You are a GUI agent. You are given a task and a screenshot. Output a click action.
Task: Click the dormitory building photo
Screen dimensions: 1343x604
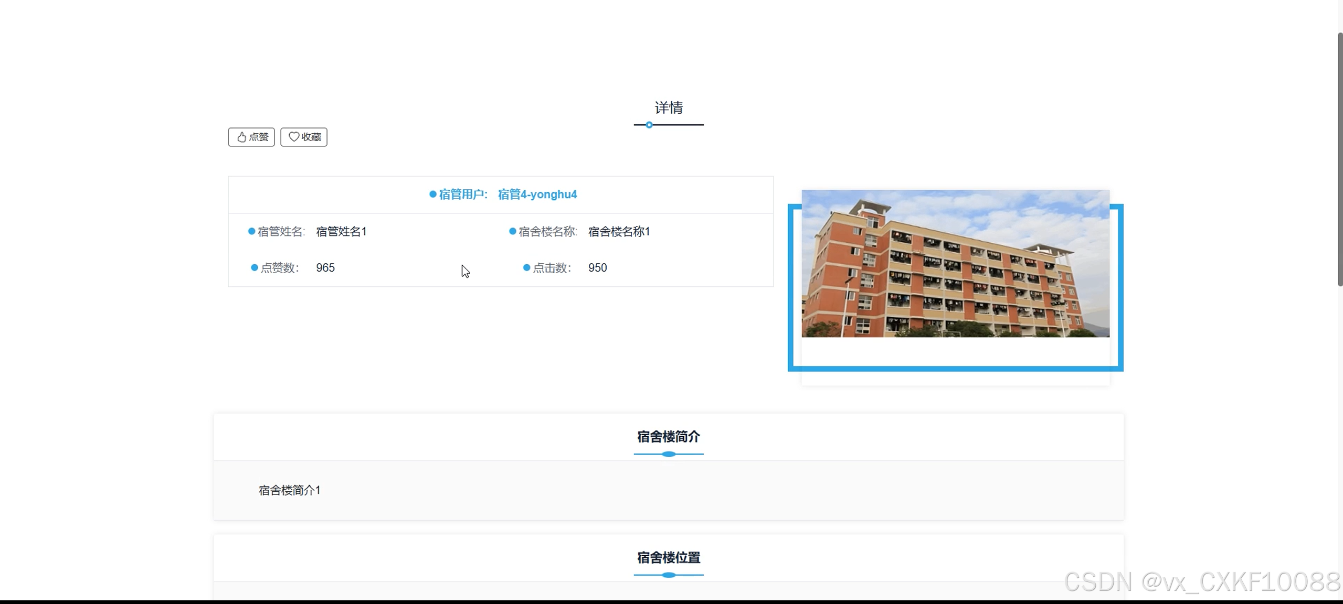(955, 263)
